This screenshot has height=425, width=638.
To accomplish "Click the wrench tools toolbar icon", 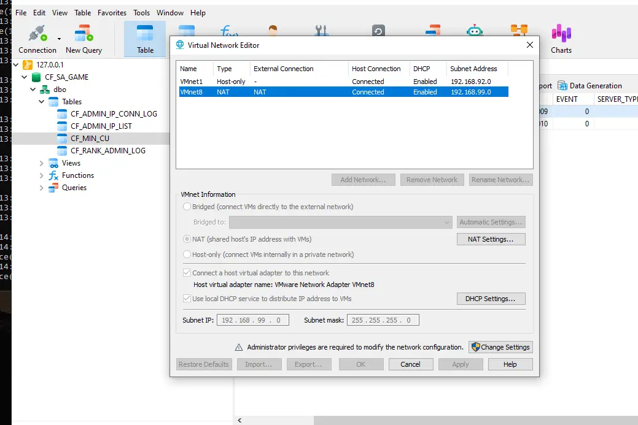I will coord(321,31).
